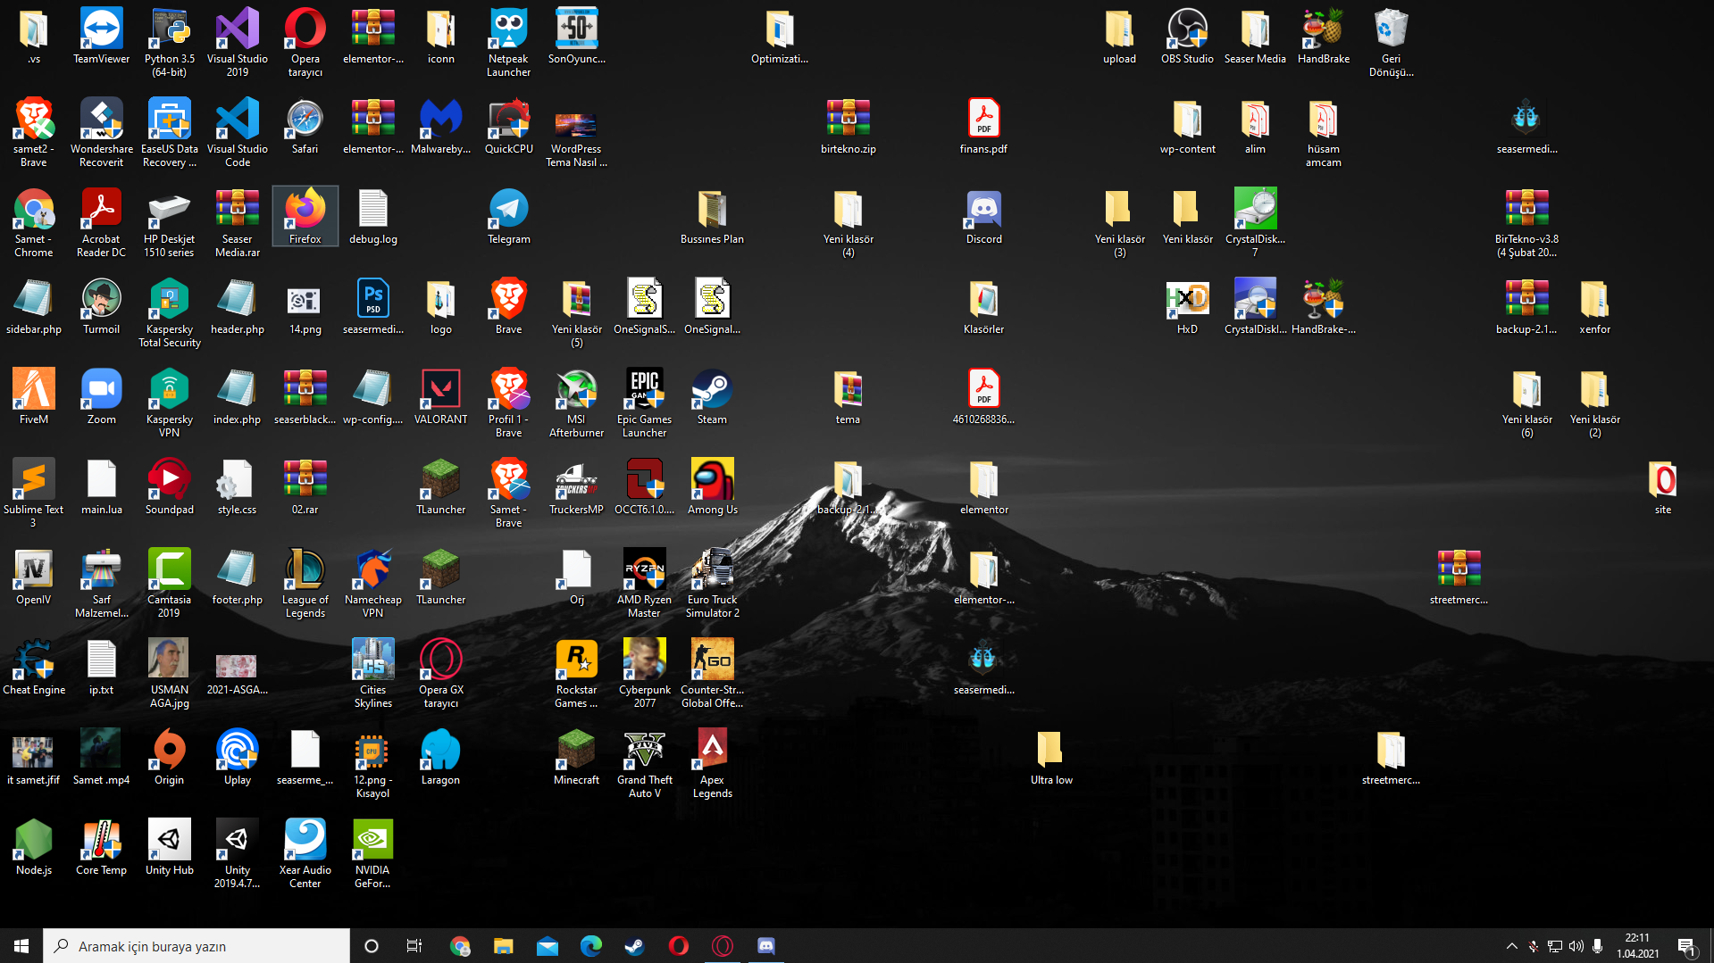Select the Steam shortcut on the desktop
This screenshot has width=1714, height=963.
point(712,397)
